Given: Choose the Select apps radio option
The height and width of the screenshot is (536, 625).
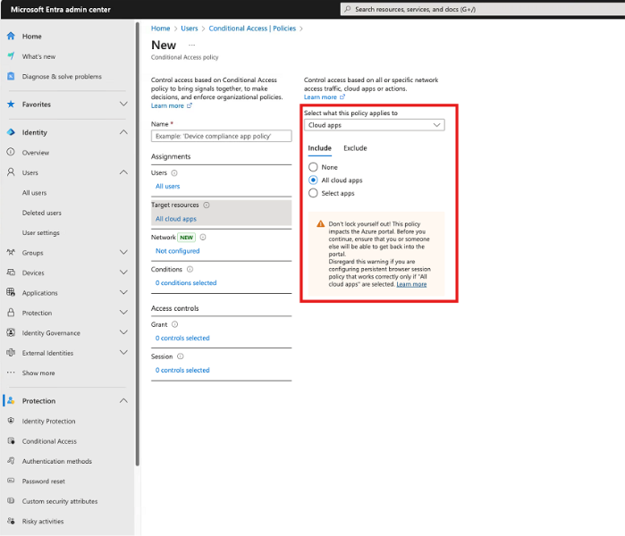Looking at the screenshot, I should 313,193.
